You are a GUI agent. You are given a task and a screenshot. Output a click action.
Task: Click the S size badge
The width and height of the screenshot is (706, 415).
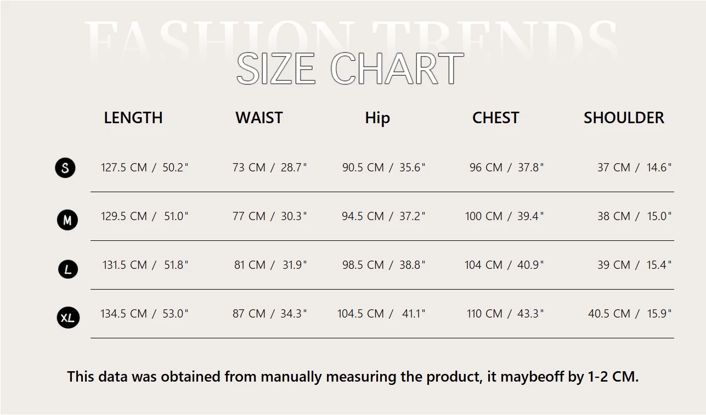65,167
